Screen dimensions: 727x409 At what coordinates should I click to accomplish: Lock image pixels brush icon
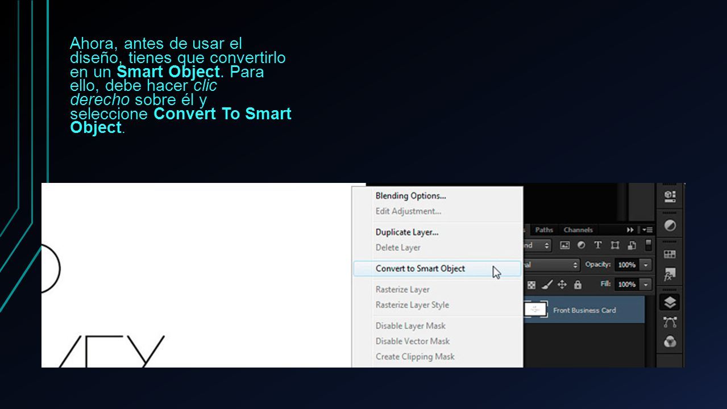pos(547,285)
